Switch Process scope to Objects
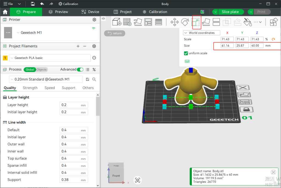The height and width of the screenshot is (188, 281). point(42,70)
